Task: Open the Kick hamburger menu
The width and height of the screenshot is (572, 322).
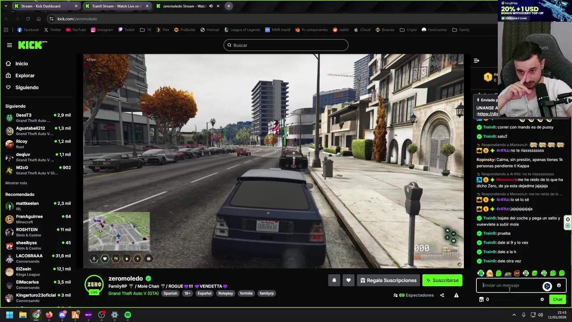Action: coord(9,45)
